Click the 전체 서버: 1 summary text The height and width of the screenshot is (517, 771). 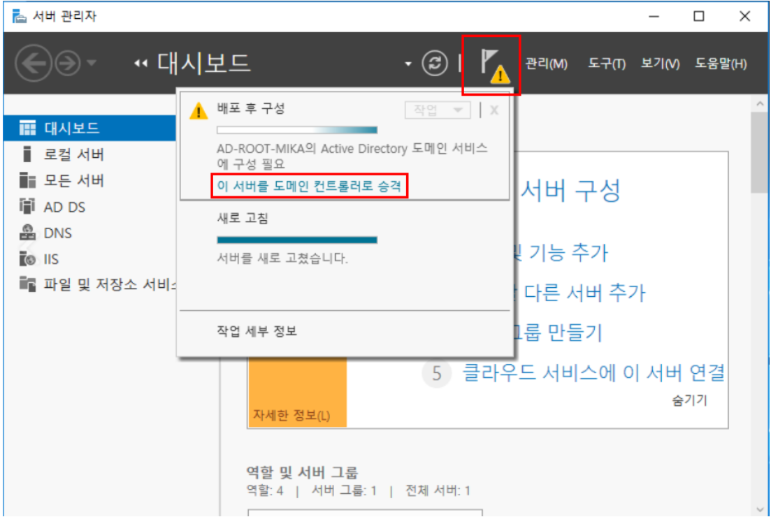pyautogui.click(x=438, y=490)
